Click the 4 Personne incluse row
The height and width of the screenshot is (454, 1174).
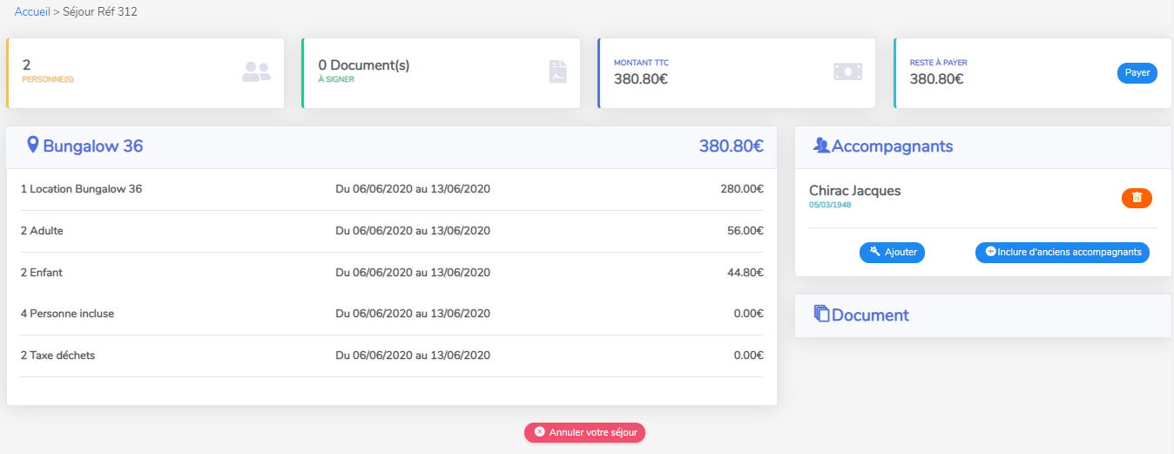click(x=67, y=314)
